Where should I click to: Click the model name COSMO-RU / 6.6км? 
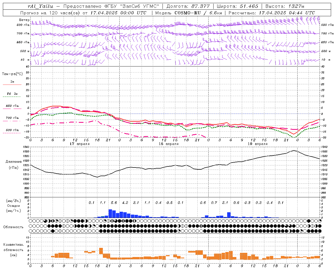(198, 13)
